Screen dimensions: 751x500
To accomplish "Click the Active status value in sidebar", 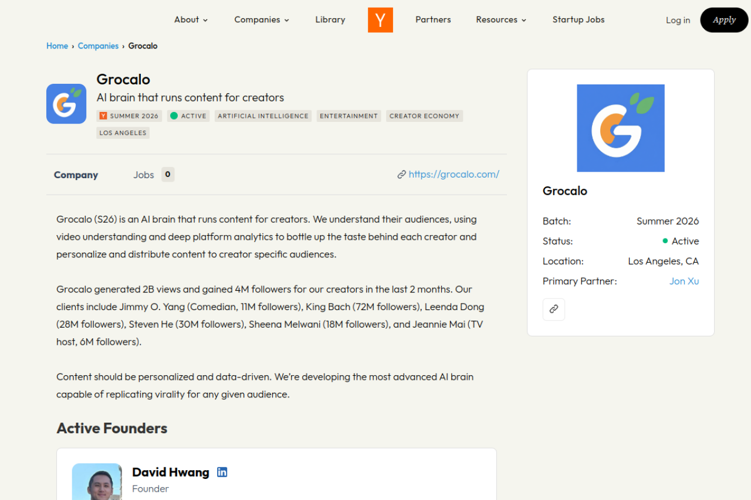I will 681,242.
